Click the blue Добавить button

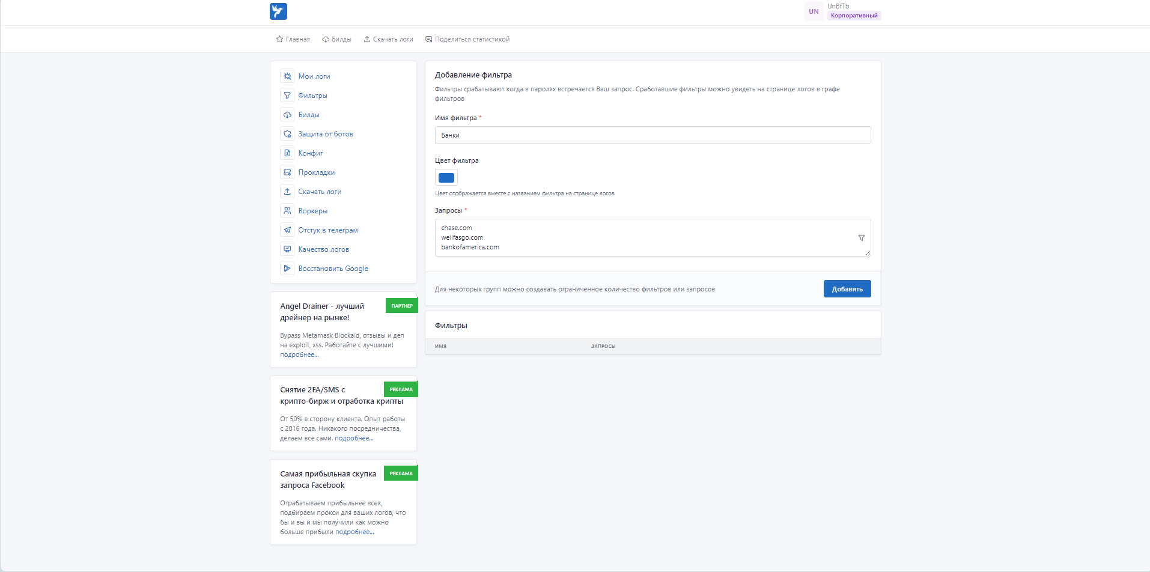click(x=847, y=289)
